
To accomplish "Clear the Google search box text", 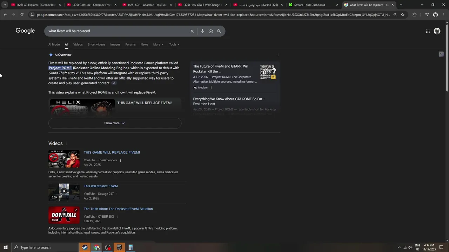I will click(192, 31).
